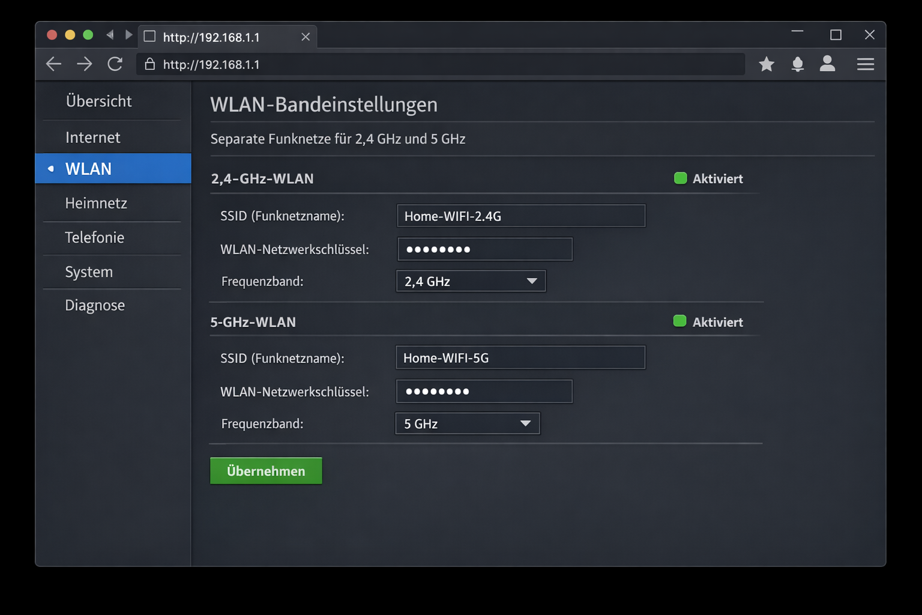Viewport: 922px width, 615px height.
Task: Click the padlock icon in the address bar
Action: pyautogui.click(x=149, y=64)
